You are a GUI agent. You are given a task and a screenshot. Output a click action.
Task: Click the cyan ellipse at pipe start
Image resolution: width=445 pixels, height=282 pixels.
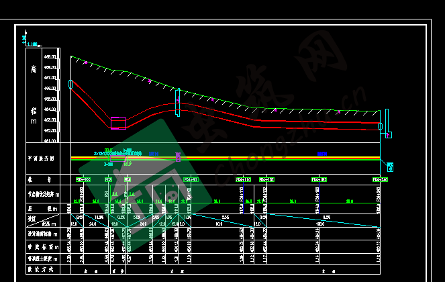click(70, 85)
